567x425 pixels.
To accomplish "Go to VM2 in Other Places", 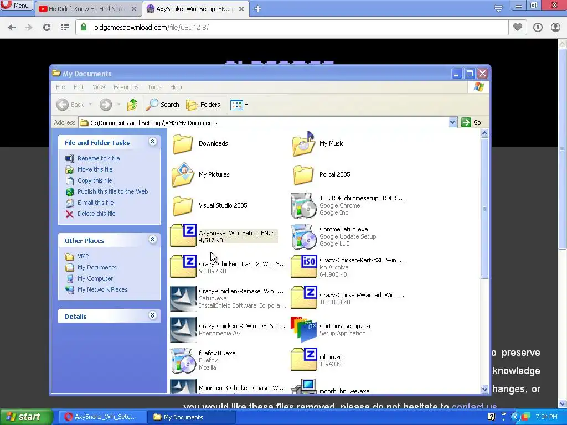I will [83, 256].
